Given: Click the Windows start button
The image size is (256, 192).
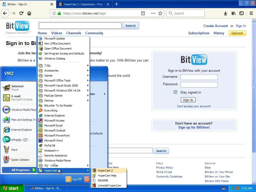Looking at the screenshot, I should pyautogui.click(x=12, y=188).
